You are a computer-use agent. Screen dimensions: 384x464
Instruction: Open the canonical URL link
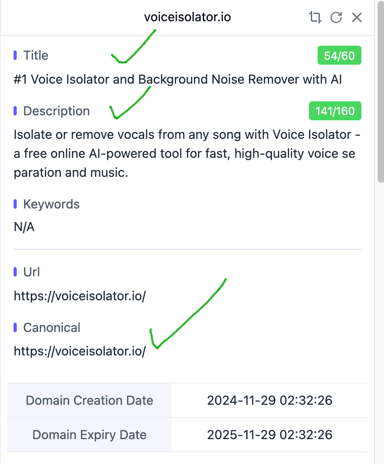coord(80,351)
